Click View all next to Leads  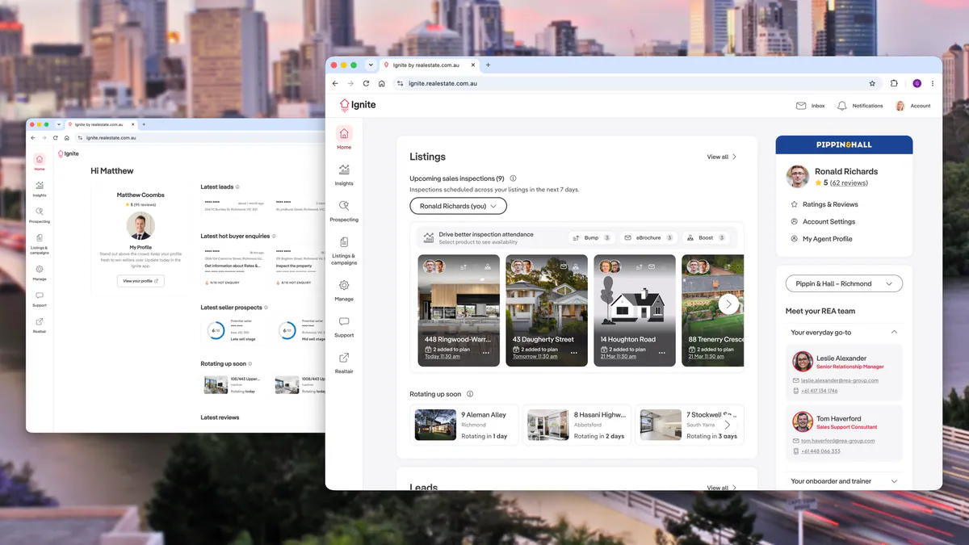722,487
